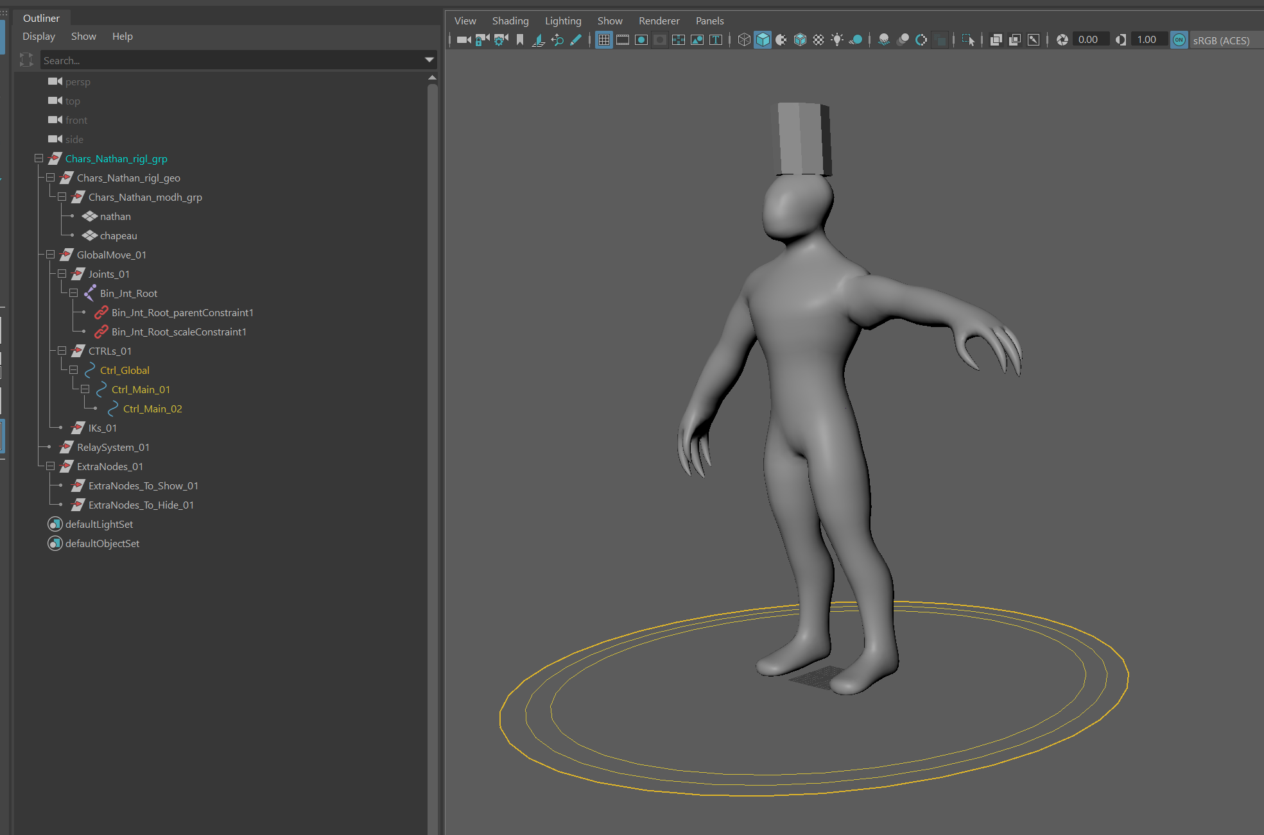Click the smooth shade all icon
Image resolution: width=1264 pixels, height=835 pixels.
tap(763, 40)
